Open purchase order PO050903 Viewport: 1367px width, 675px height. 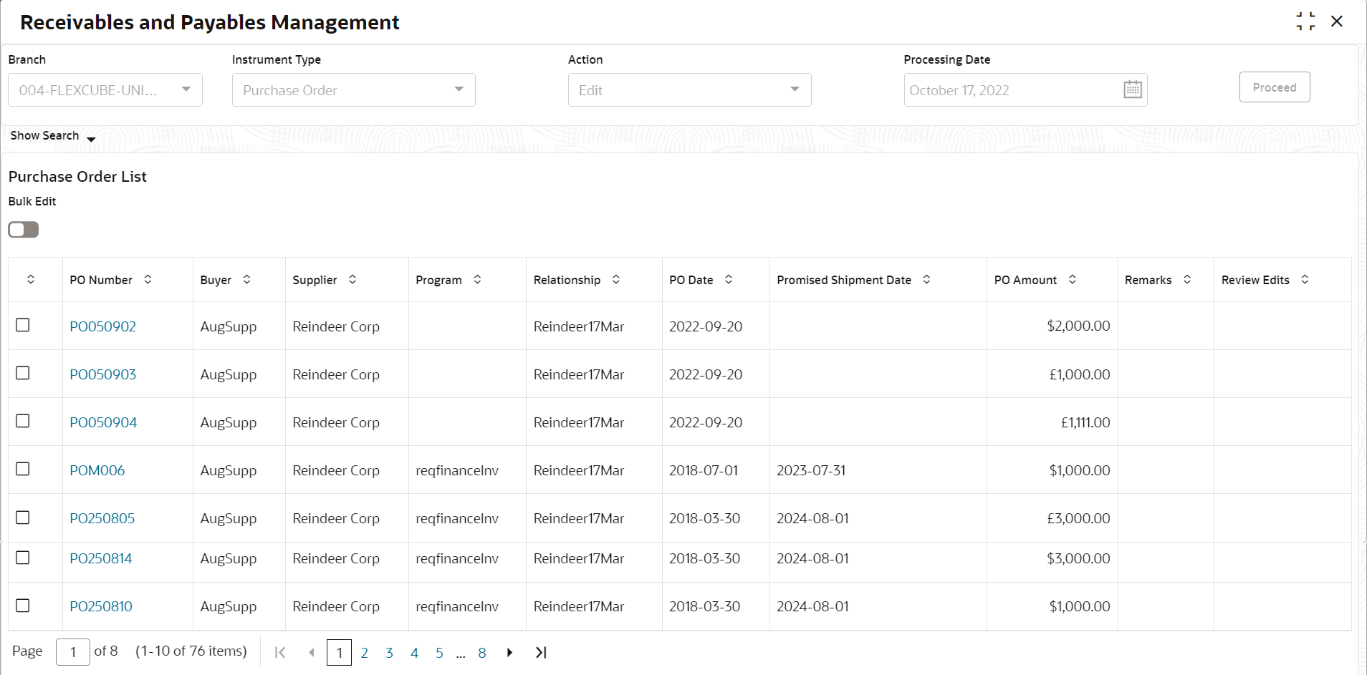click(102, 374)
